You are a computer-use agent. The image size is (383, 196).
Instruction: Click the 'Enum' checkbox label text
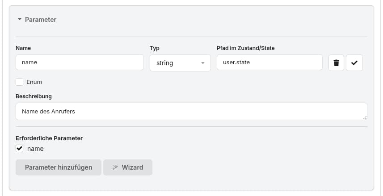34,82
